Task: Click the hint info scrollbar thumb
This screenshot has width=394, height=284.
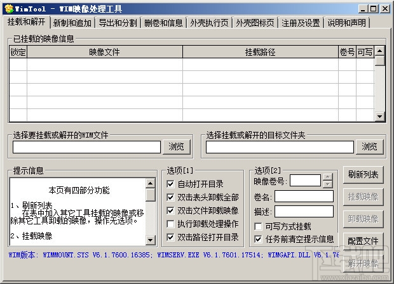Action: coord(150,195)
